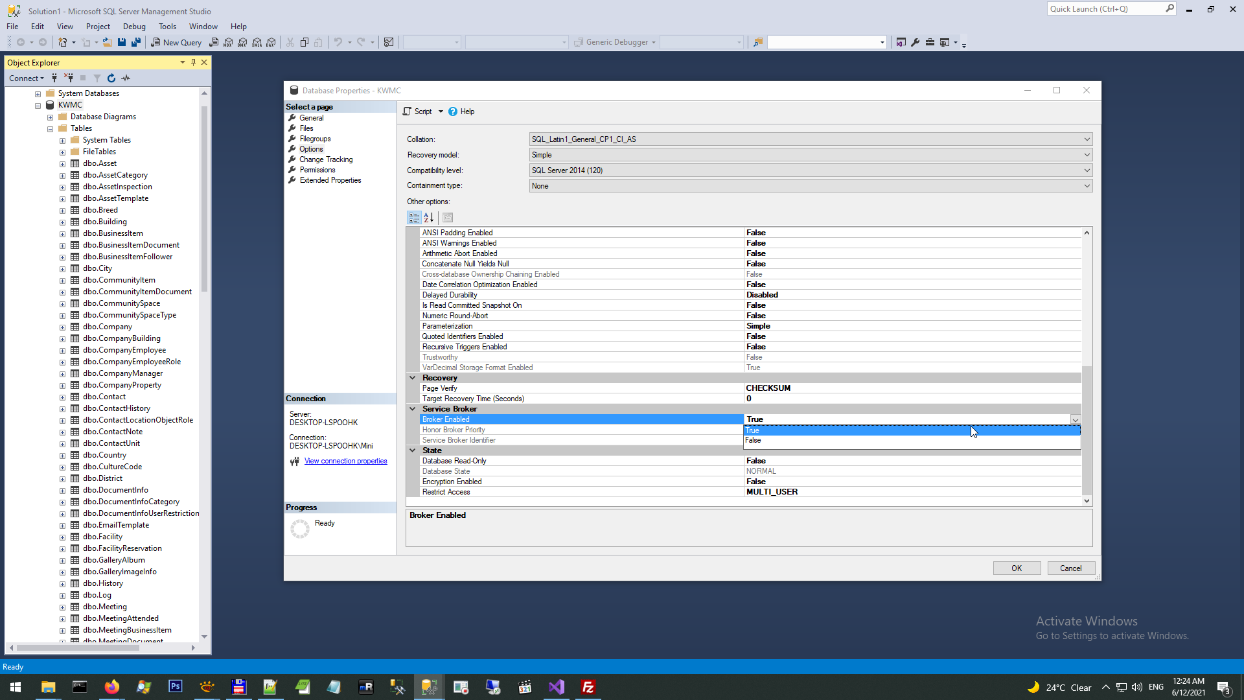Viewport: 1244px width, 700px height.
Task: Click the XMLA query icon
Action: pos(257,43)
